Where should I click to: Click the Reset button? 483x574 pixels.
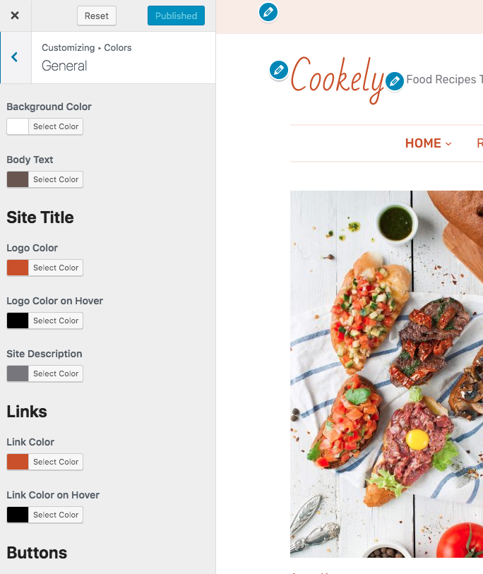97,16
